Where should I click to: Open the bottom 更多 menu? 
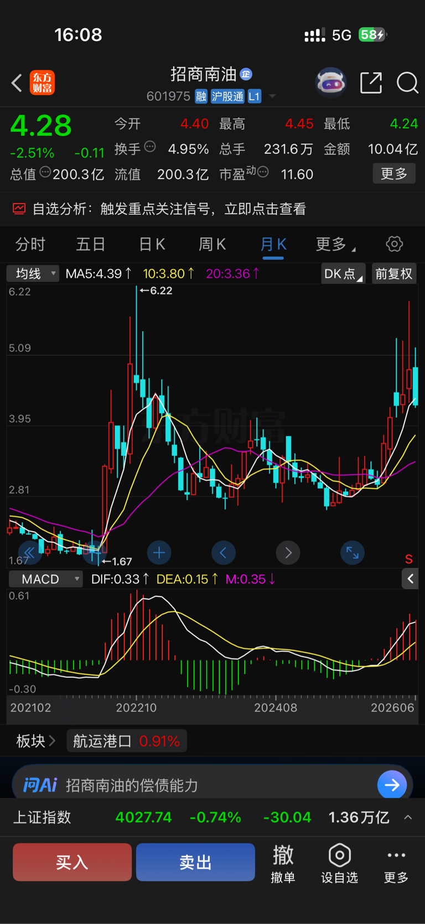[x=396, y=864]
